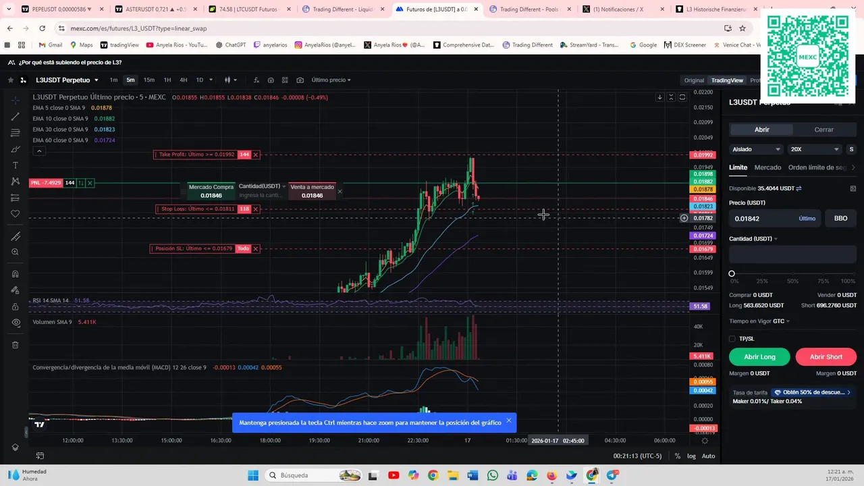Viewport: 864px width, 486px height.
Task: Open the 20X leverage dropdown
Action: coord(815,149)
